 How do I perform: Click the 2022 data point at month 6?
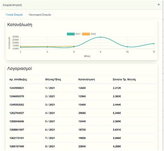74,46
